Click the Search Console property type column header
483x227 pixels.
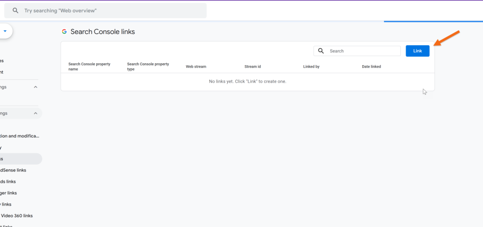point(148,67)
